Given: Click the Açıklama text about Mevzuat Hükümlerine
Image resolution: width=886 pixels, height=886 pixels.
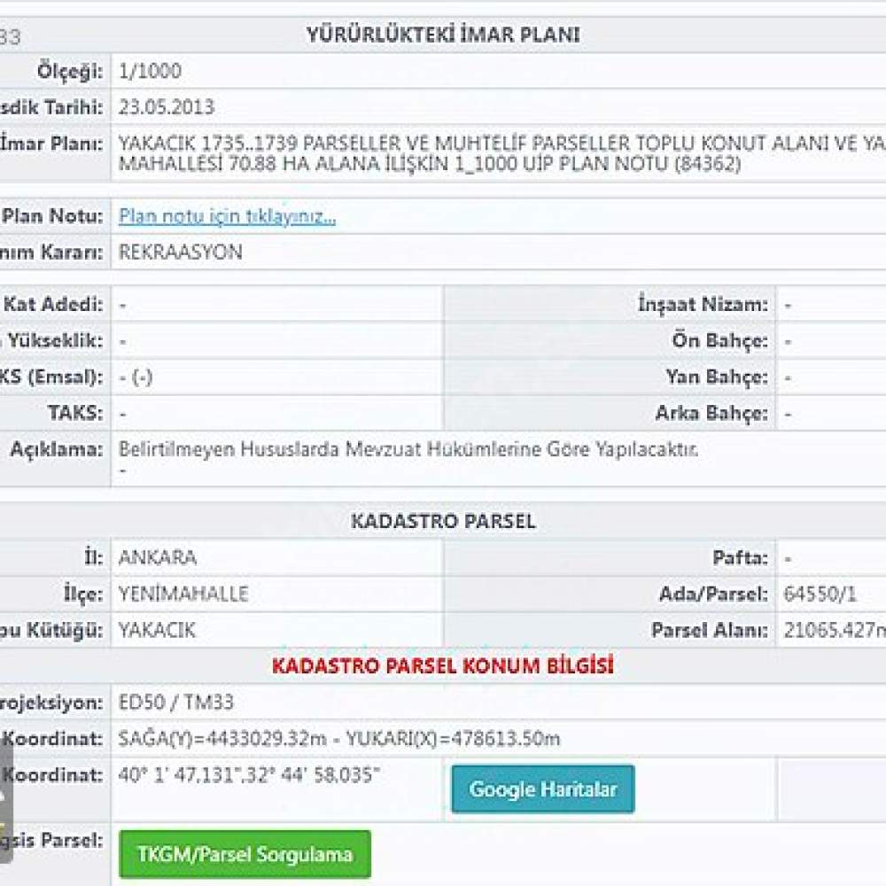Looking at the screenshot, I should 408,449.
